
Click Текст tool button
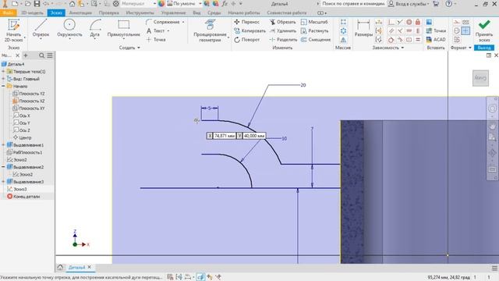(157, 31)
